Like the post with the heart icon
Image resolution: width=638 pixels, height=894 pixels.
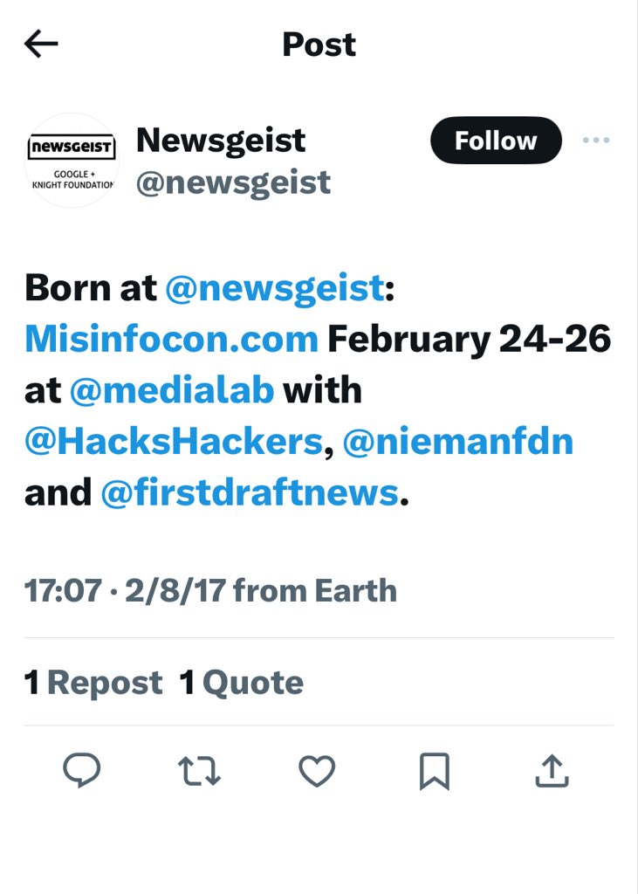[317, 770]
